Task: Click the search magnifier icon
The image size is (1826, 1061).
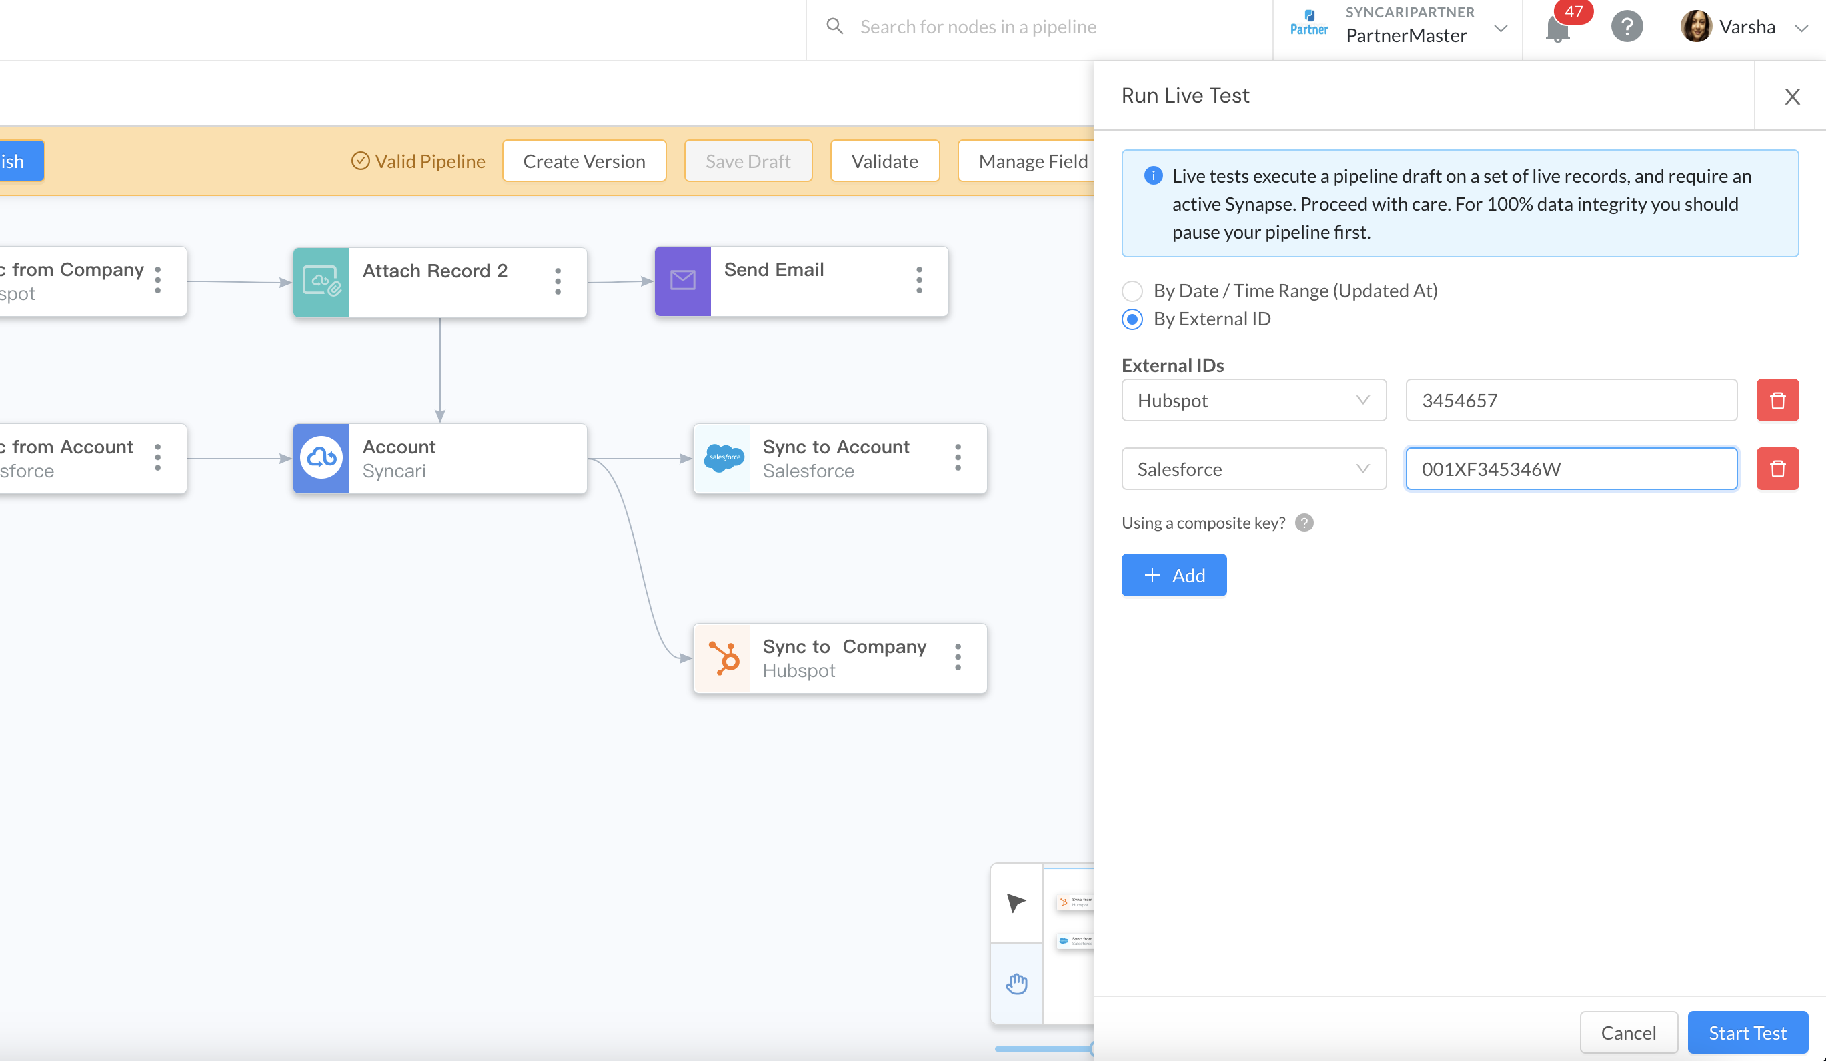Action: click(835, 27)
